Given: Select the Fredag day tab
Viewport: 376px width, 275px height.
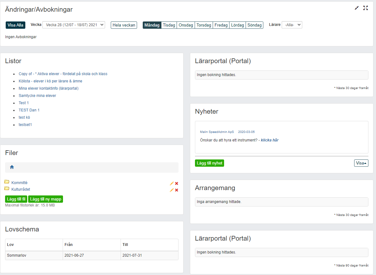Looking at the screenshot, I should tap(221, 25).
